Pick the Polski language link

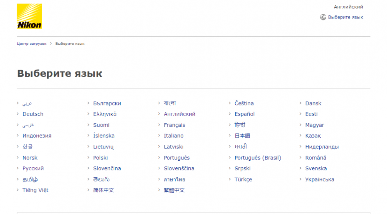(101, 158)
